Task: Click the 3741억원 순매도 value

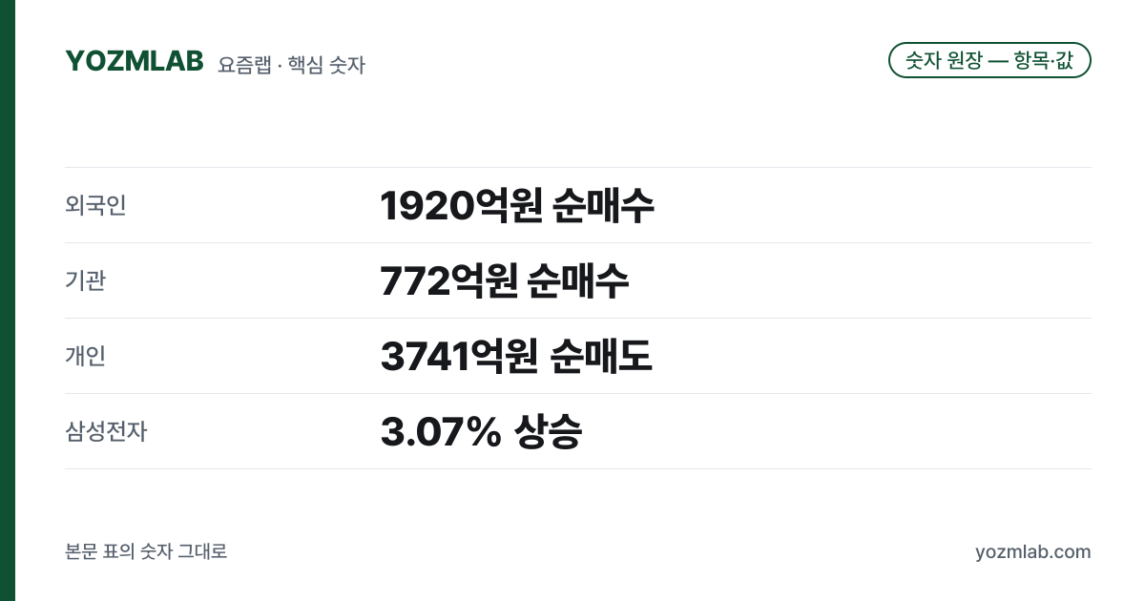Action: pyautogui.click(x=516, y=356)
